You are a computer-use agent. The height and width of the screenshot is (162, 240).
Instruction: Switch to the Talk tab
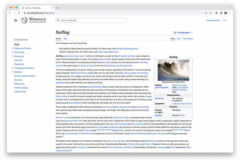pos(65,39)
